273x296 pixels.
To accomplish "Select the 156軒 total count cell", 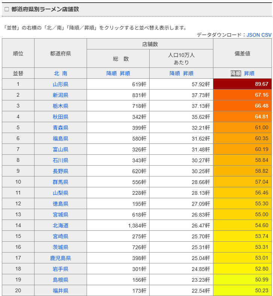I will point(118,280).
